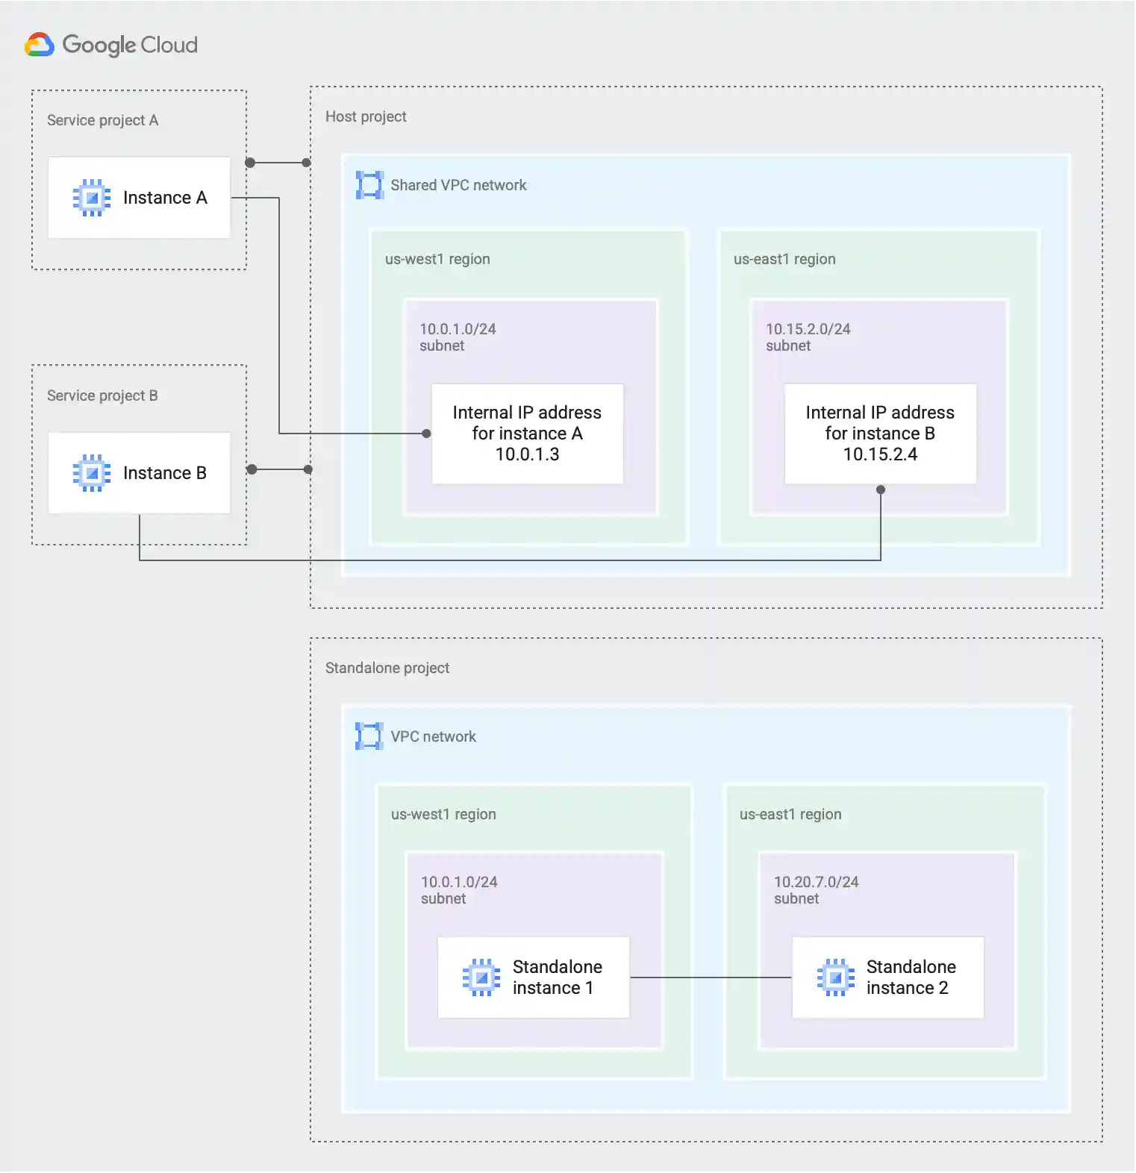Click the Shared VPC network icon
Viewport: 1136px width, 1173px height.
pyautogui.click(x=369, y=185)
